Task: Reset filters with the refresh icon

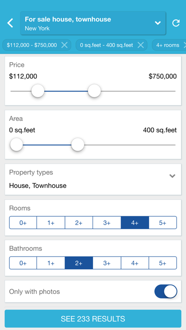Action: pyautogui.click(x=176, y=23)
